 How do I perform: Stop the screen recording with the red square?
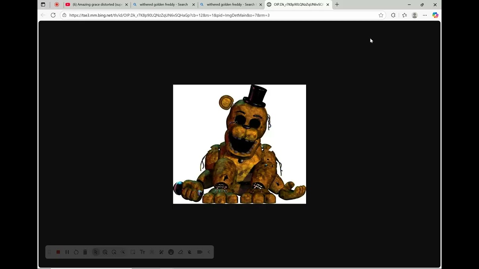tap(58, 252)
